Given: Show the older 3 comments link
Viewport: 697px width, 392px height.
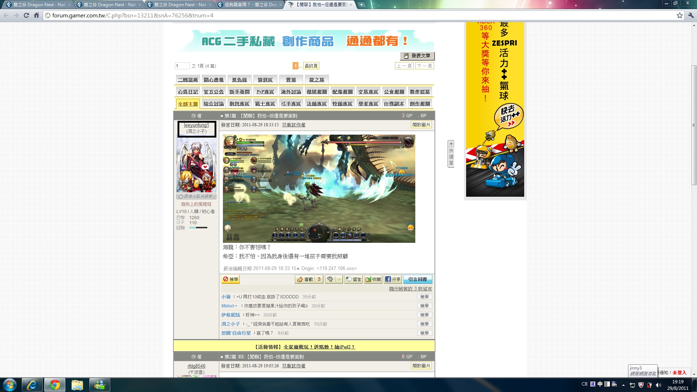Looking at the screenshot, I should pos(410,289).
